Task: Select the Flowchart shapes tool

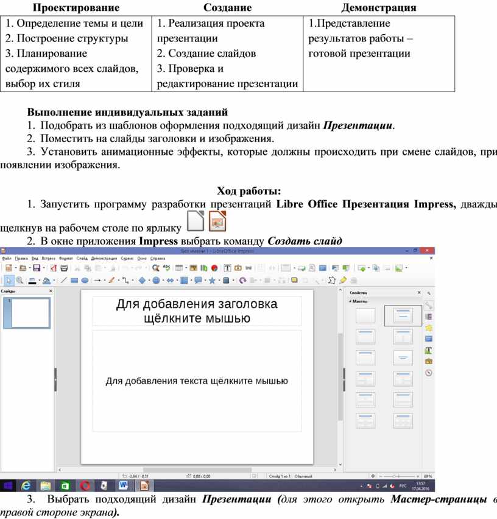Action: click(x=185, y=281)
